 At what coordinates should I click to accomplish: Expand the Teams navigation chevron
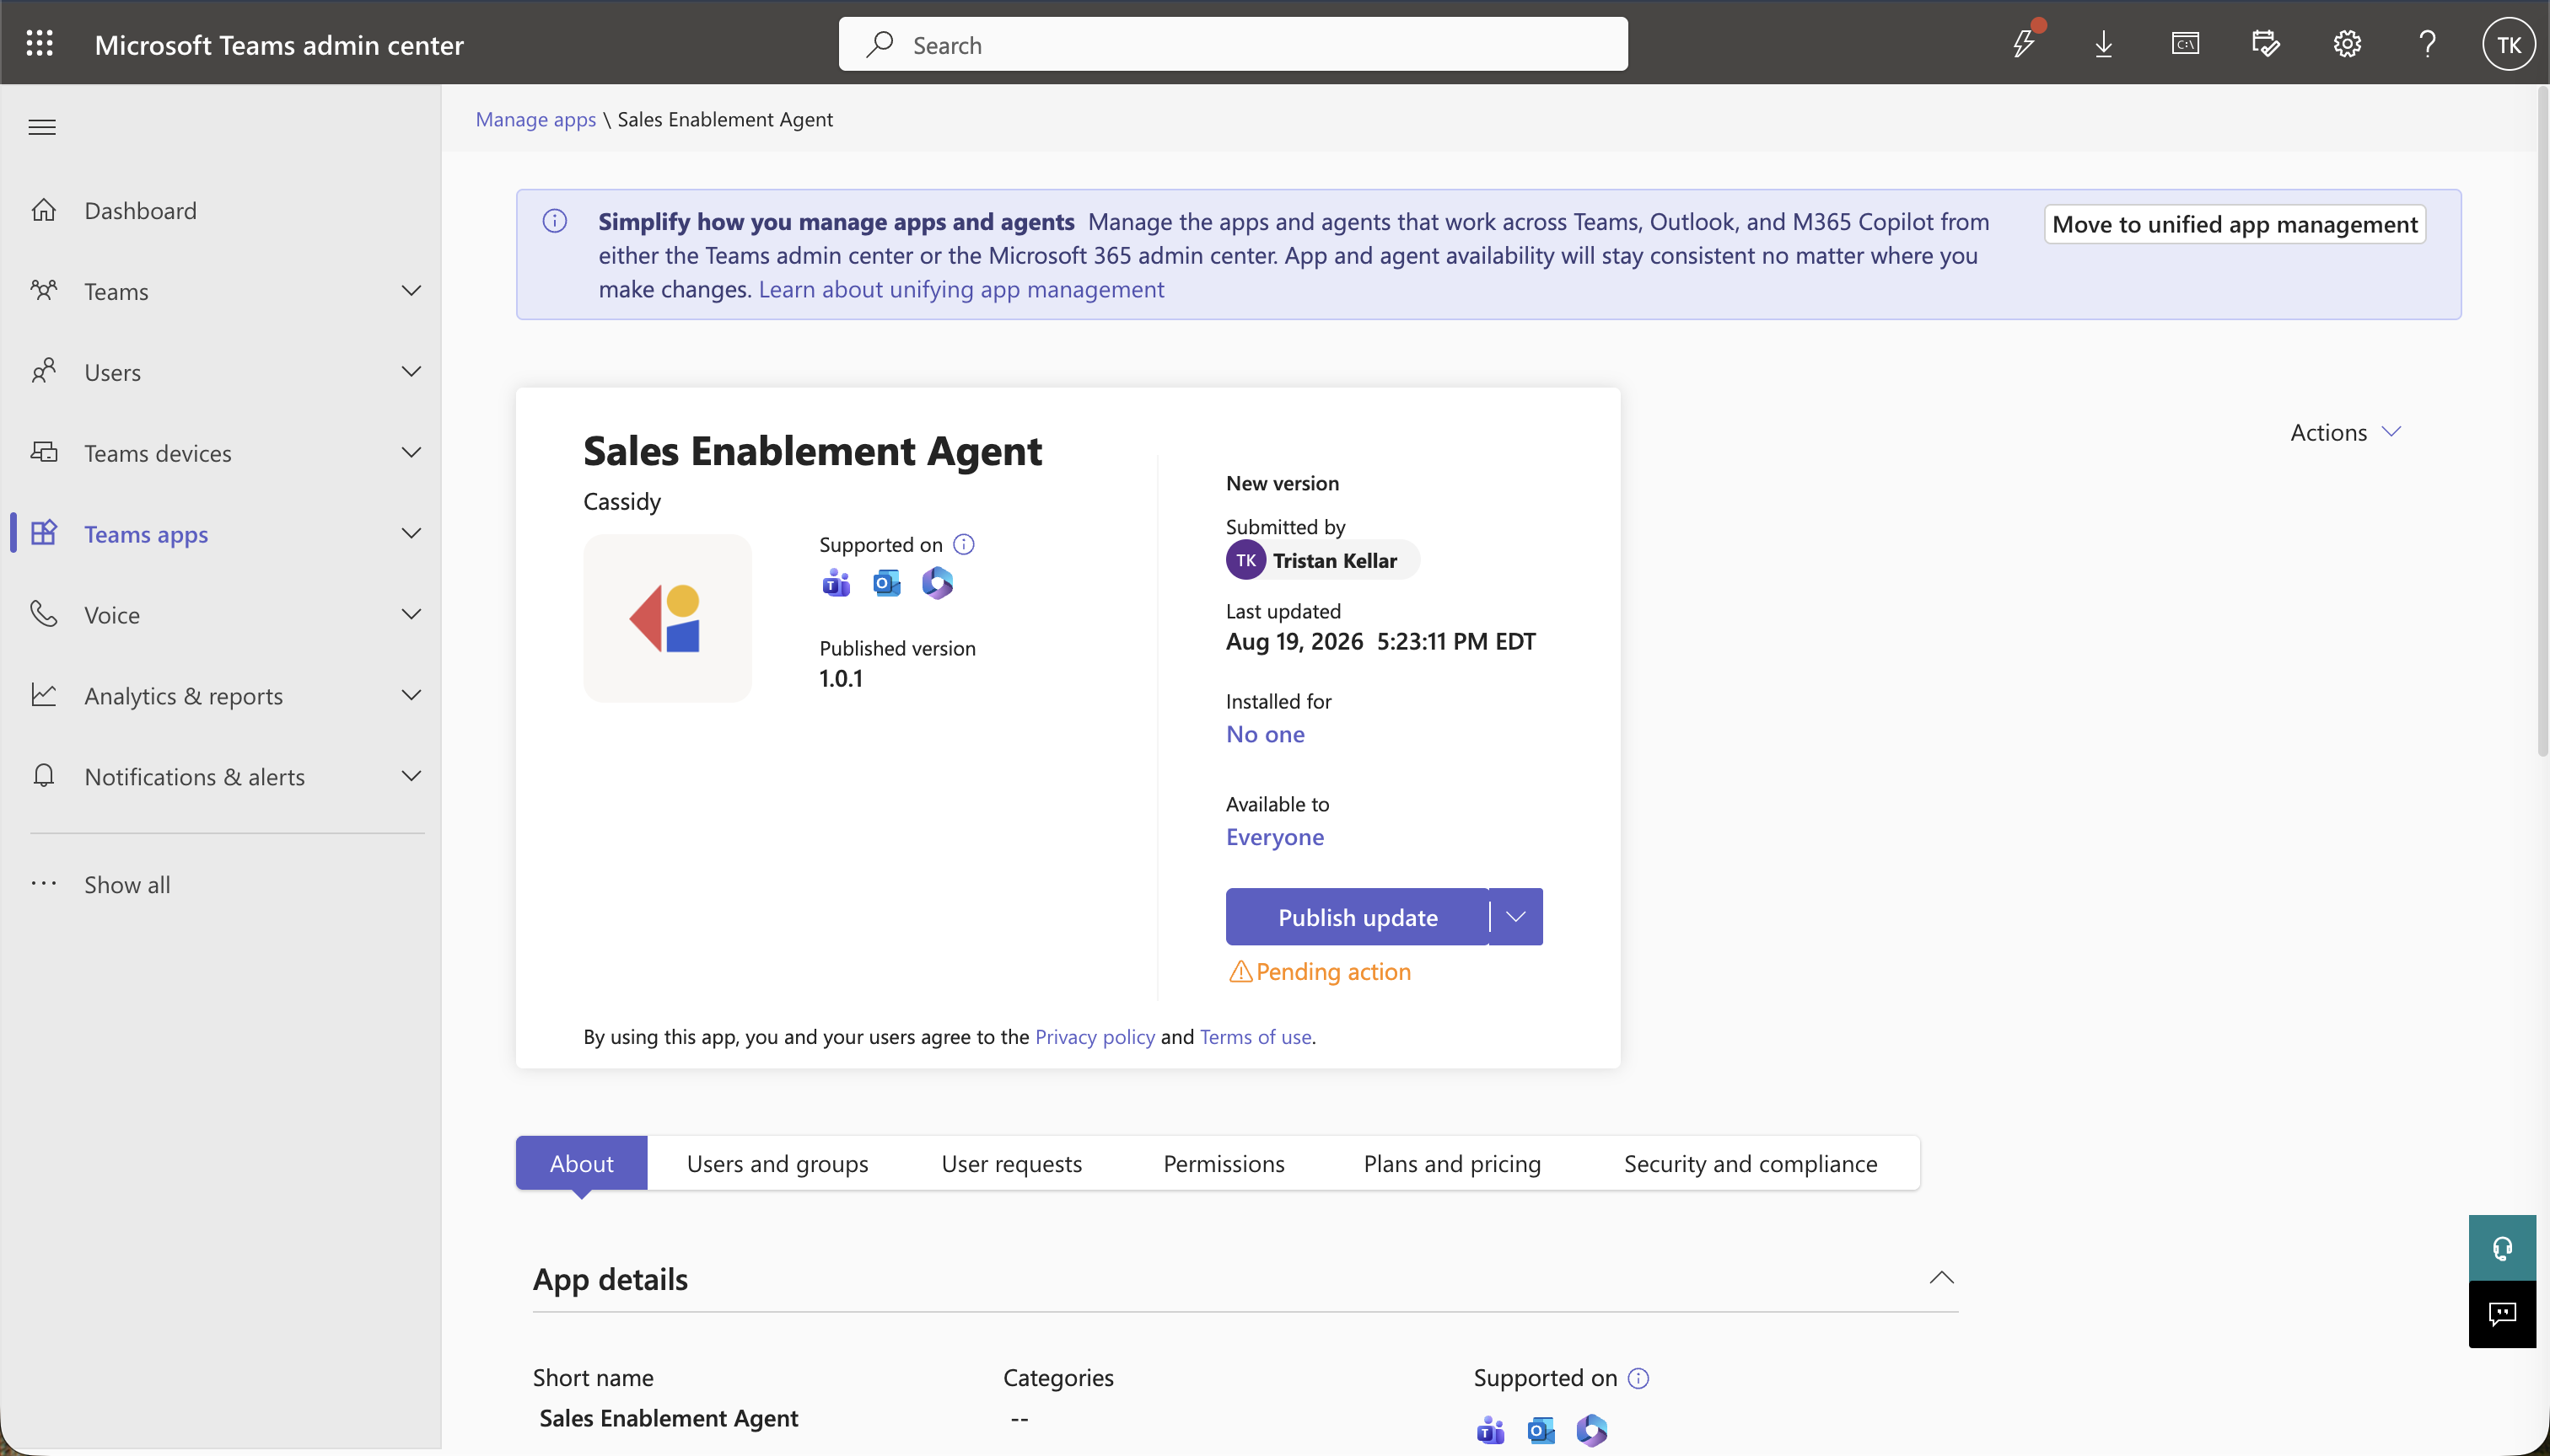click(x=412, y=291)
